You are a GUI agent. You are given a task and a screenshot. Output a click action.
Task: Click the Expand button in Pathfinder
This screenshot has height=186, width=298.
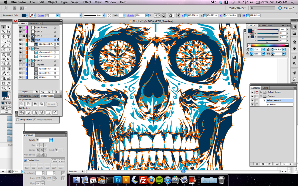coord(52,104)
